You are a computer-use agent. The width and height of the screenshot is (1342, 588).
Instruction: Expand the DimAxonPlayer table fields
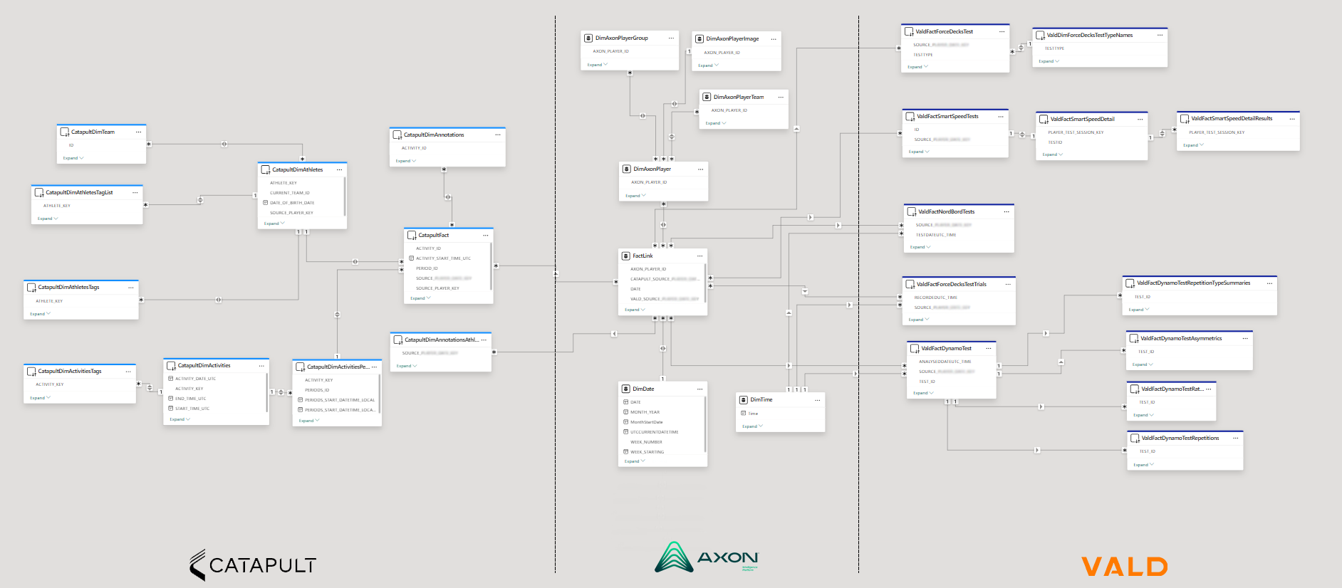(635, 196)
